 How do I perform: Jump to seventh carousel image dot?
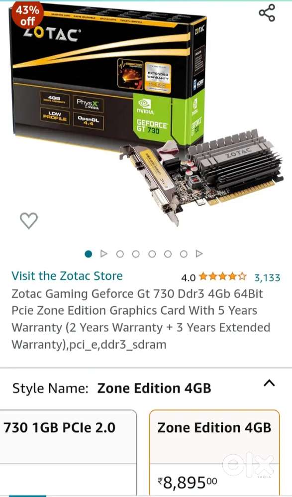(184, 254)
